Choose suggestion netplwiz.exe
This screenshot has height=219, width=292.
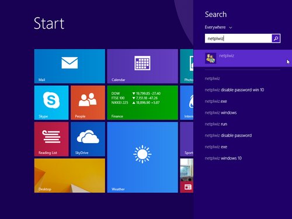(x=215, y=101)
